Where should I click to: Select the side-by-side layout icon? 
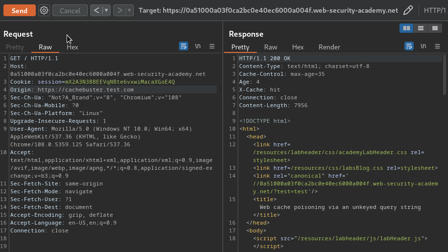(x=406, y=28)
